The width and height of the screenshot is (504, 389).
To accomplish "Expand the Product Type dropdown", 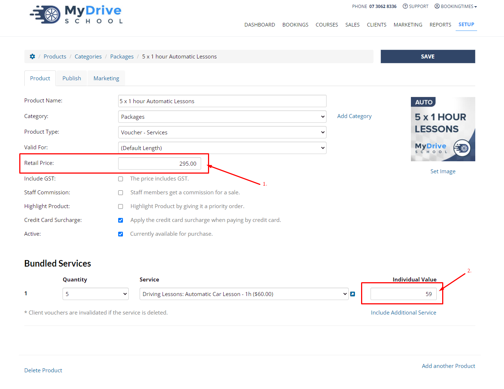I will 222,132.
